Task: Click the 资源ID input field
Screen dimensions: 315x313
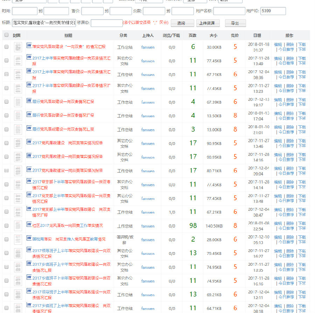Action: [106, 23]
